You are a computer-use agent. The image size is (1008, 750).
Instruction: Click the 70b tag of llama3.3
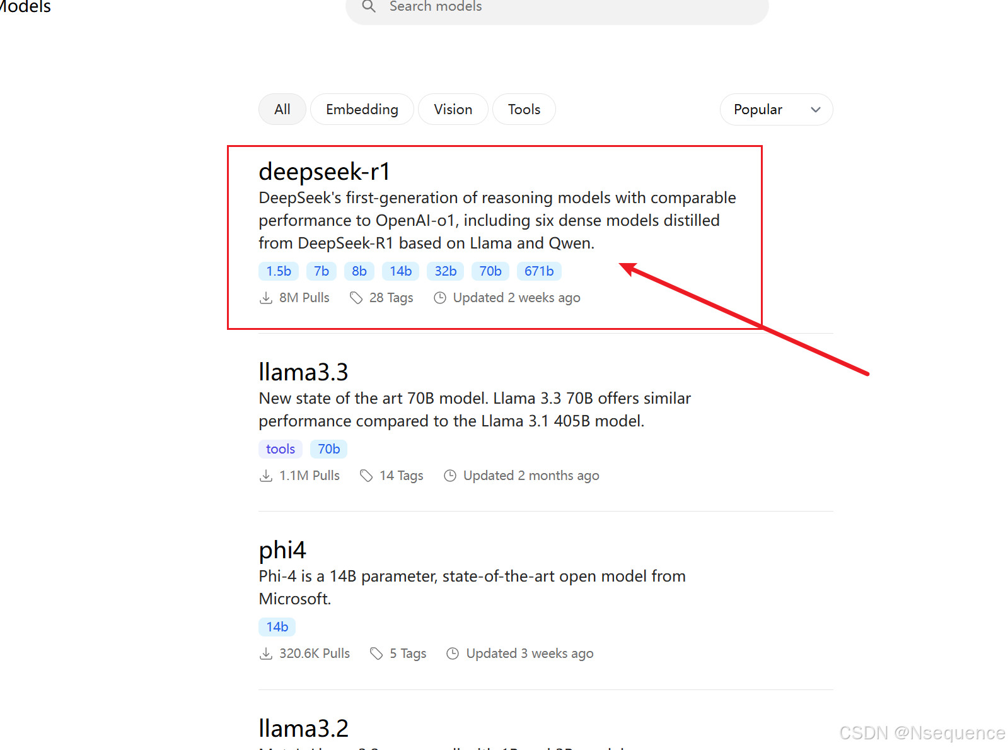[x=329, y=449]
